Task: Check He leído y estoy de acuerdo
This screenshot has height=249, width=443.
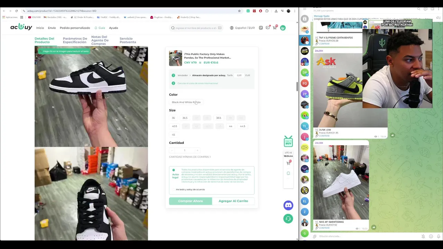Action: click(174, 190)
